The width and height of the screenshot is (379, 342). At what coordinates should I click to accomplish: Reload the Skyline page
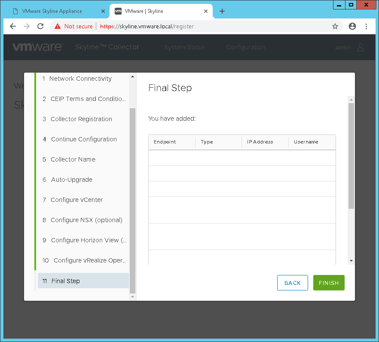tap(40, 26)
